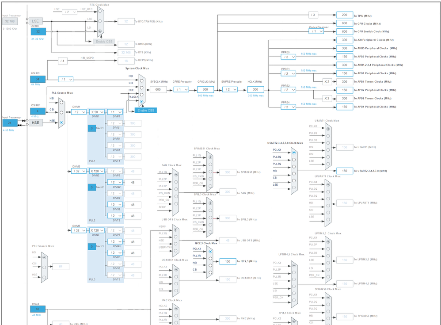Open the PPRE1 prescaler dropdown
The width and height of the screenshot is (441, 325).
[288, 73]
